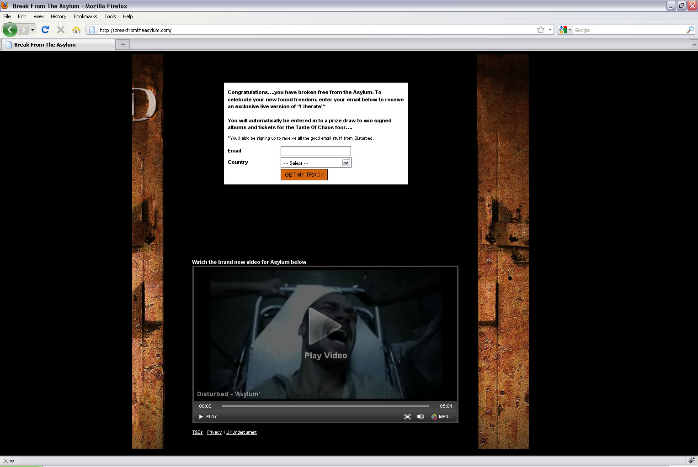Open the Tools menu
Image resolution: width=698 pixels, height=467 pixels.
click(x=110, y=16)
